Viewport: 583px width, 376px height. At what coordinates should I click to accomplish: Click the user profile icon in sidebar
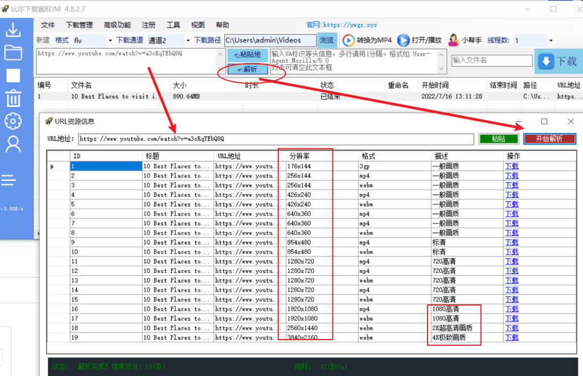(13, 144)
